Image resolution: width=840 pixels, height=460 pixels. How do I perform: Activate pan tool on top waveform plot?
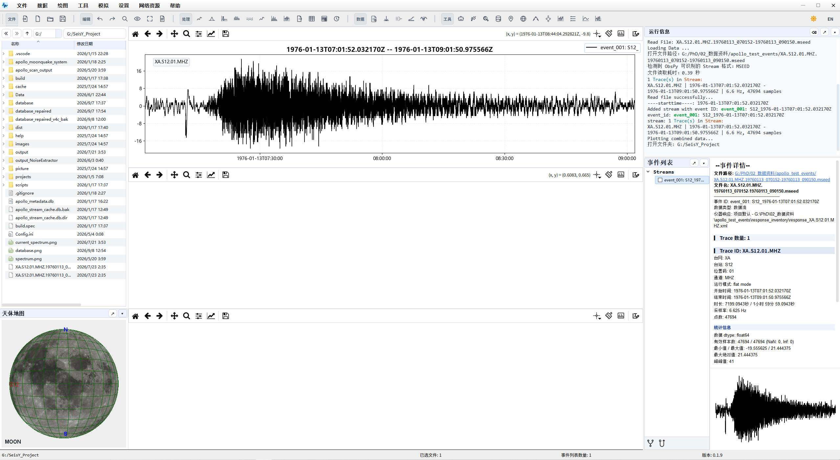174,34
